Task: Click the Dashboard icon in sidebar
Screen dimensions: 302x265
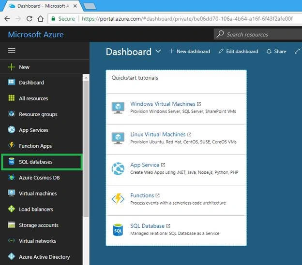Action: tap(11, 82)
